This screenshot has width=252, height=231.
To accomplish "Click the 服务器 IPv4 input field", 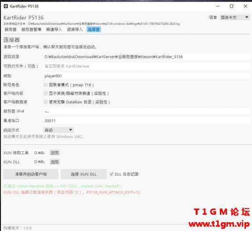I will [146, 111].
